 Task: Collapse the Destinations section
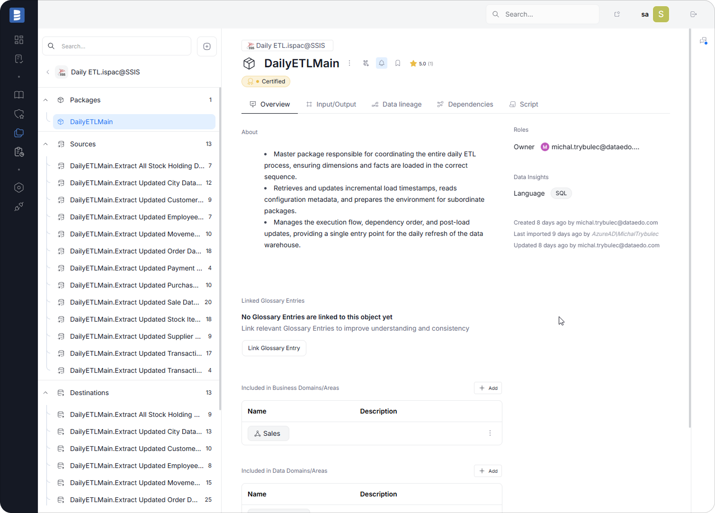[x=45, y=392]
